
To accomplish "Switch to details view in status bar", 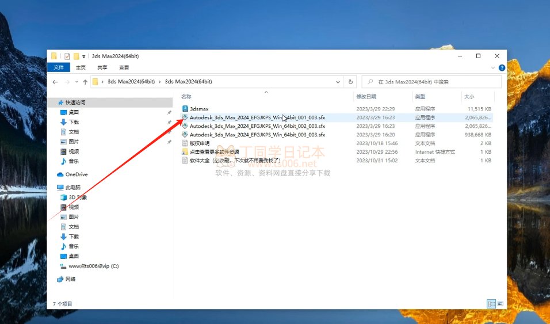I will (x=491, y=303).
